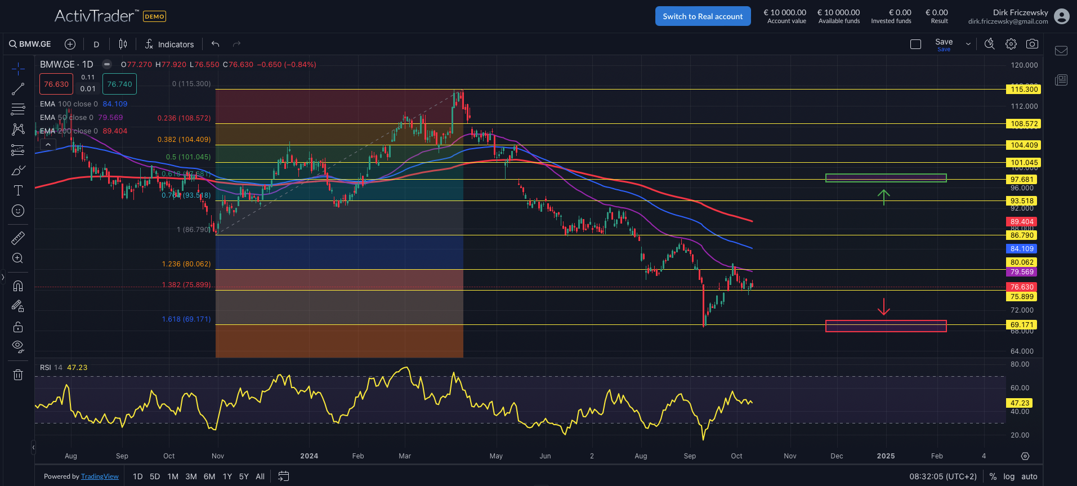Click Switch to Real account button
Screen dimensions: 1077x486
703,16
